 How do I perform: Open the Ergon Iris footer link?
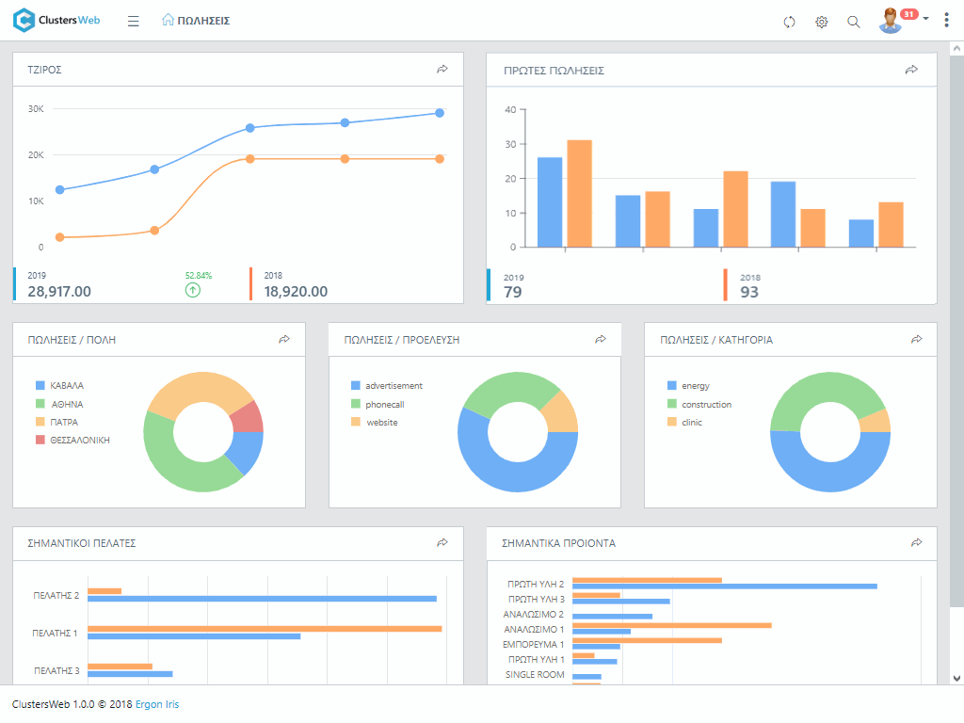click(x=156, y=704)
